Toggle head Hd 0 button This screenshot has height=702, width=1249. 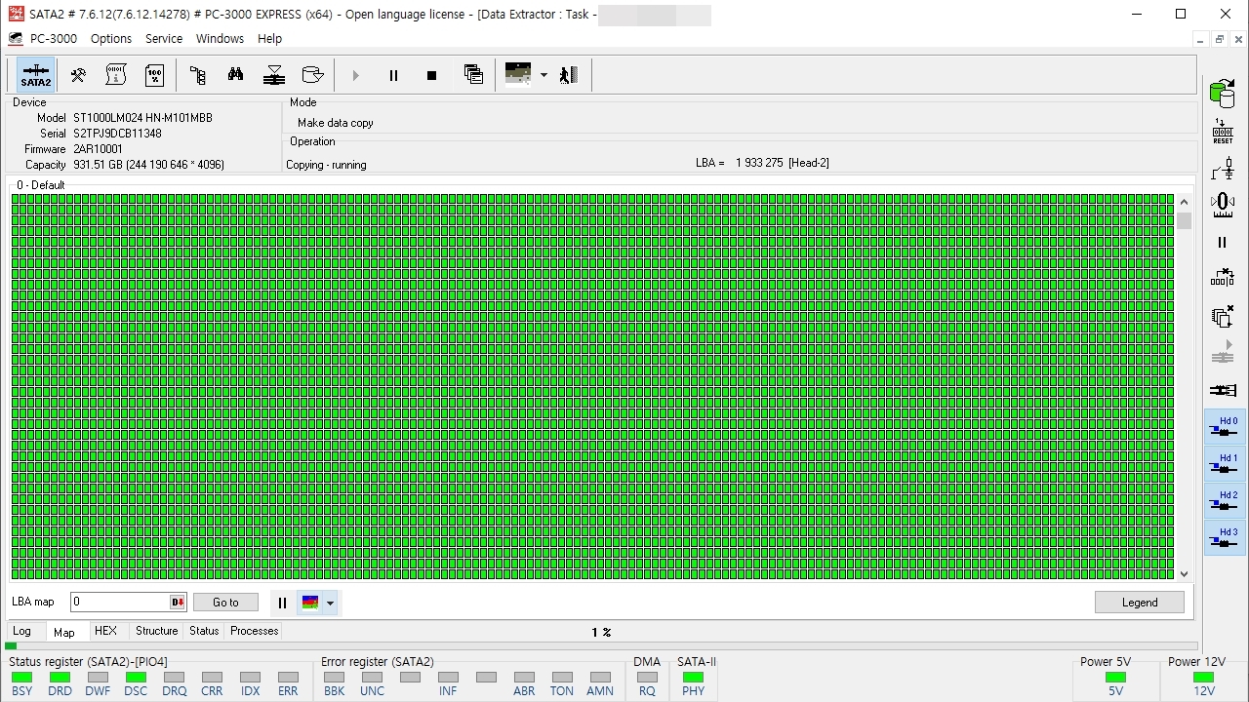point(1225,427)
